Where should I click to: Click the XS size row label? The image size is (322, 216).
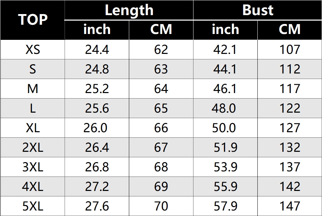[x=33, y=50]
